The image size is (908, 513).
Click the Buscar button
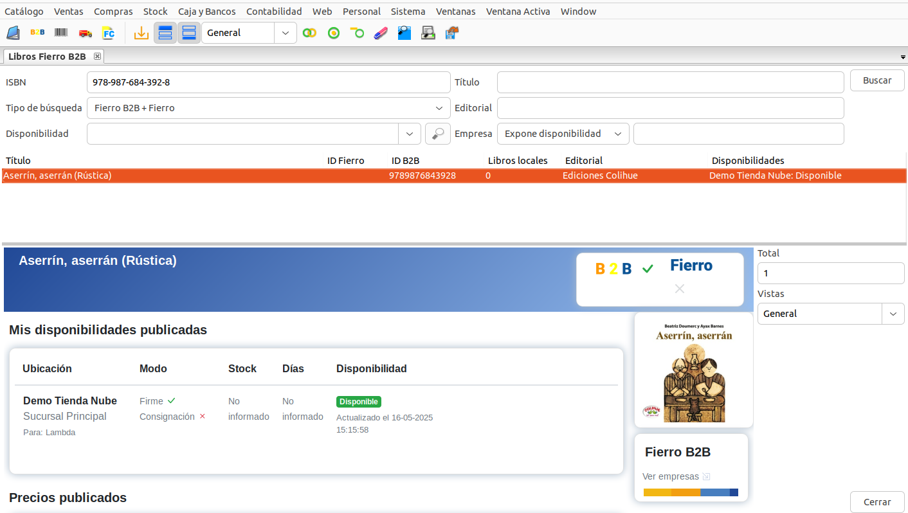point(877,80)
